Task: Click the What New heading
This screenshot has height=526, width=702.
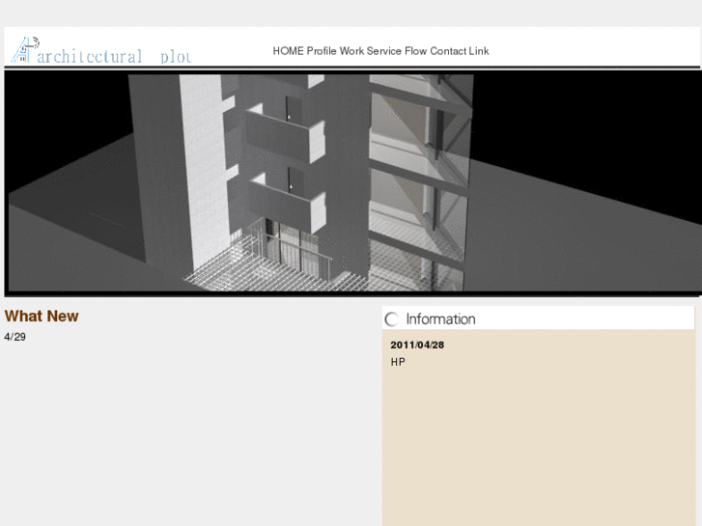Action: tap(42, 316)
